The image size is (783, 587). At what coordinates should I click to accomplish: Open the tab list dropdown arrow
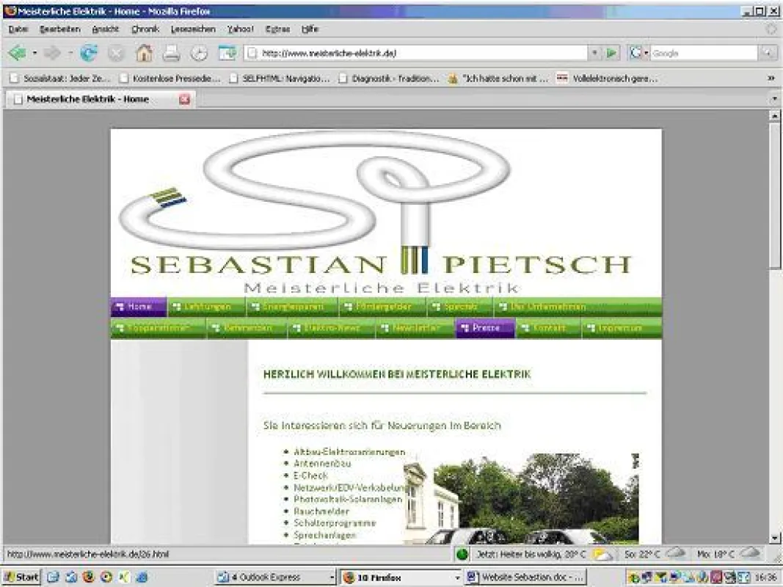(x=774, y=99)
